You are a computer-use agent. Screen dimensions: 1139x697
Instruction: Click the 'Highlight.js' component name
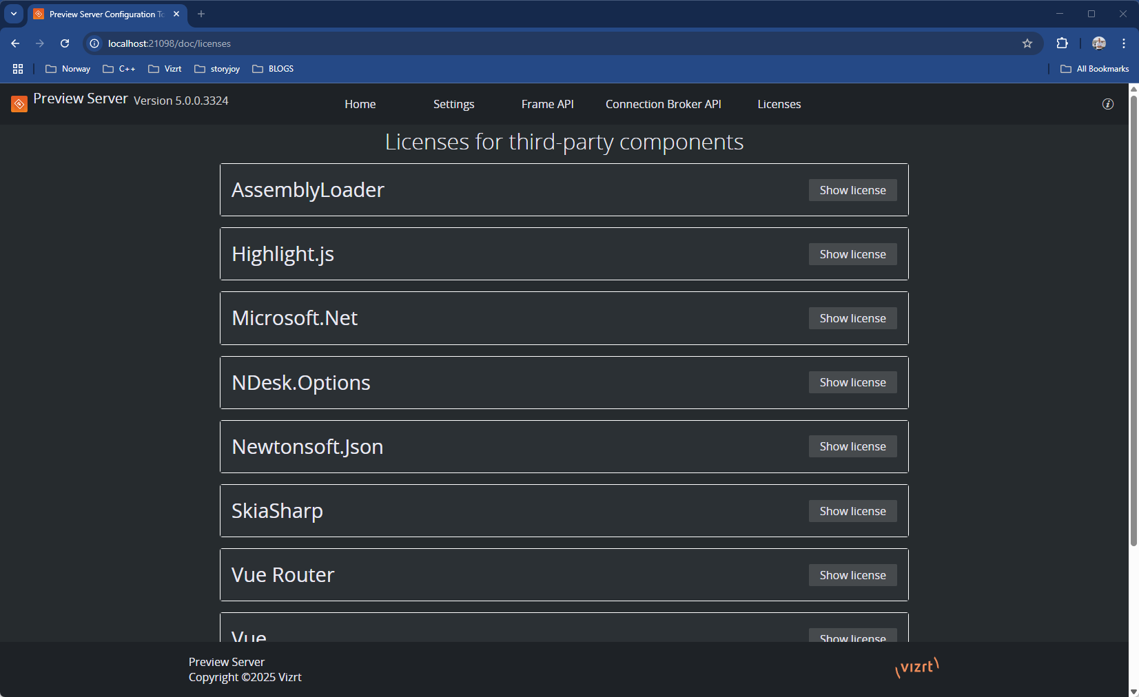[x=283, y=254]
